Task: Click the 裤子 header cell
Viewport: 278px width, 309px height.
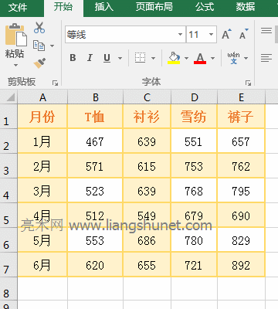Action: pyautogui.click(x=241, y=117)
